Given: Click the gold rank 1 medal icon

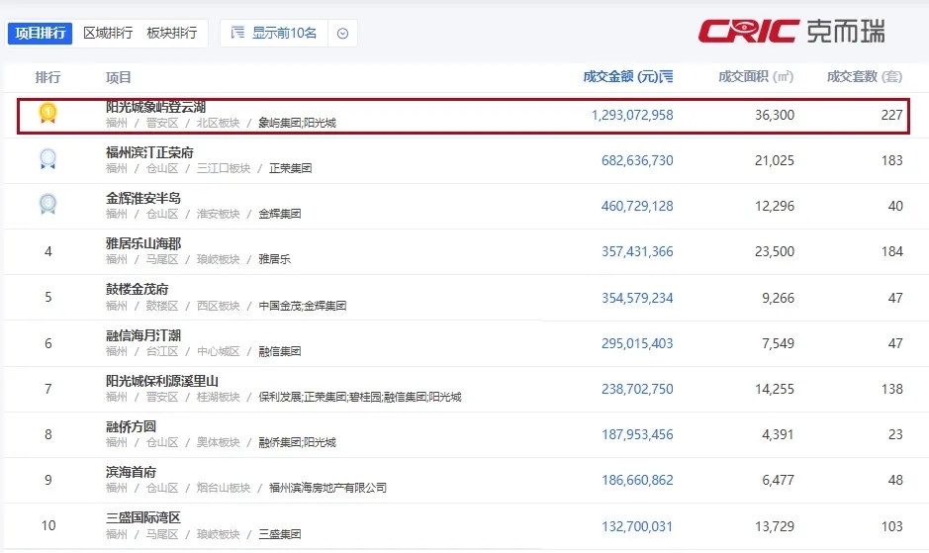Looking at the screenshot, I should point(47,113).
